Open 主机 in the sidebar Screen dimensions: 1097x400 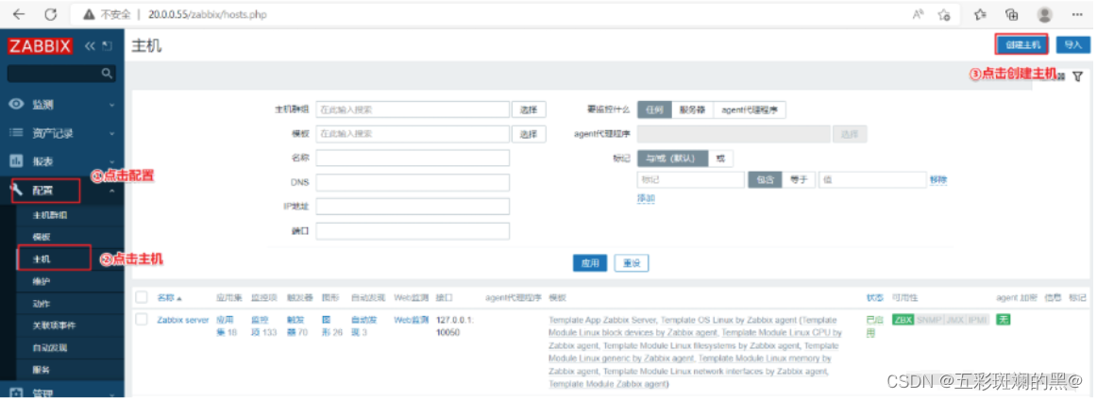click(42, 258)
